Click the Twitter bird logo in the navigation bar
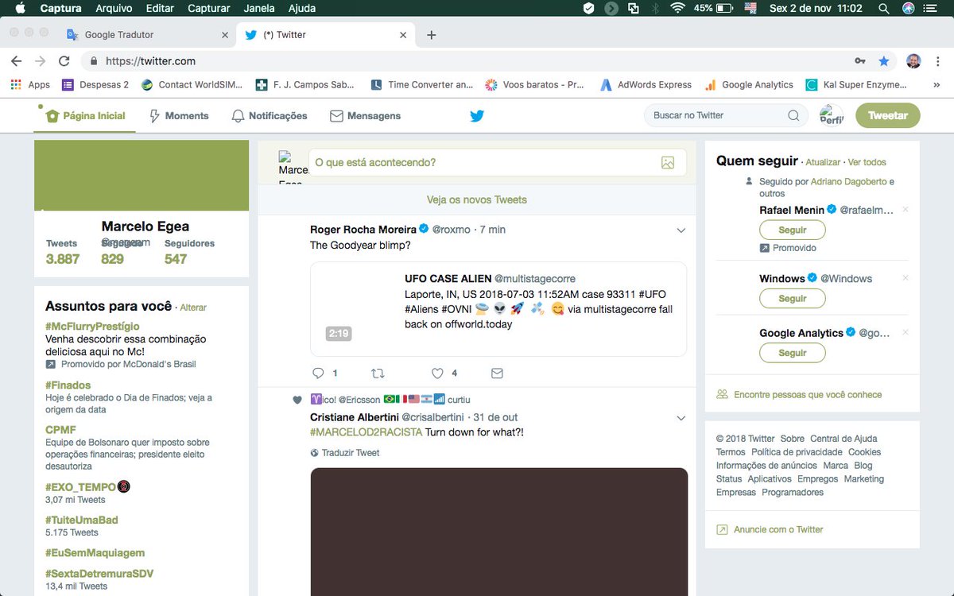 coord(477,116)
